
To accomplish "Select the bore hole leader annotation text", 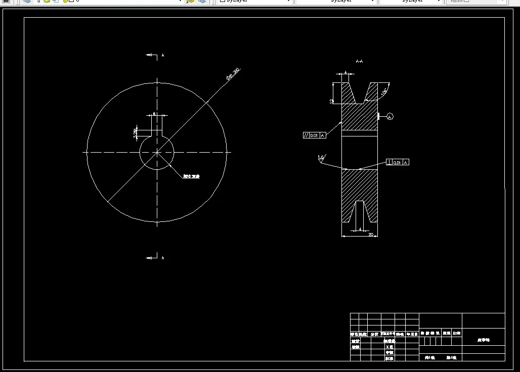I will [x=192, y=176].
